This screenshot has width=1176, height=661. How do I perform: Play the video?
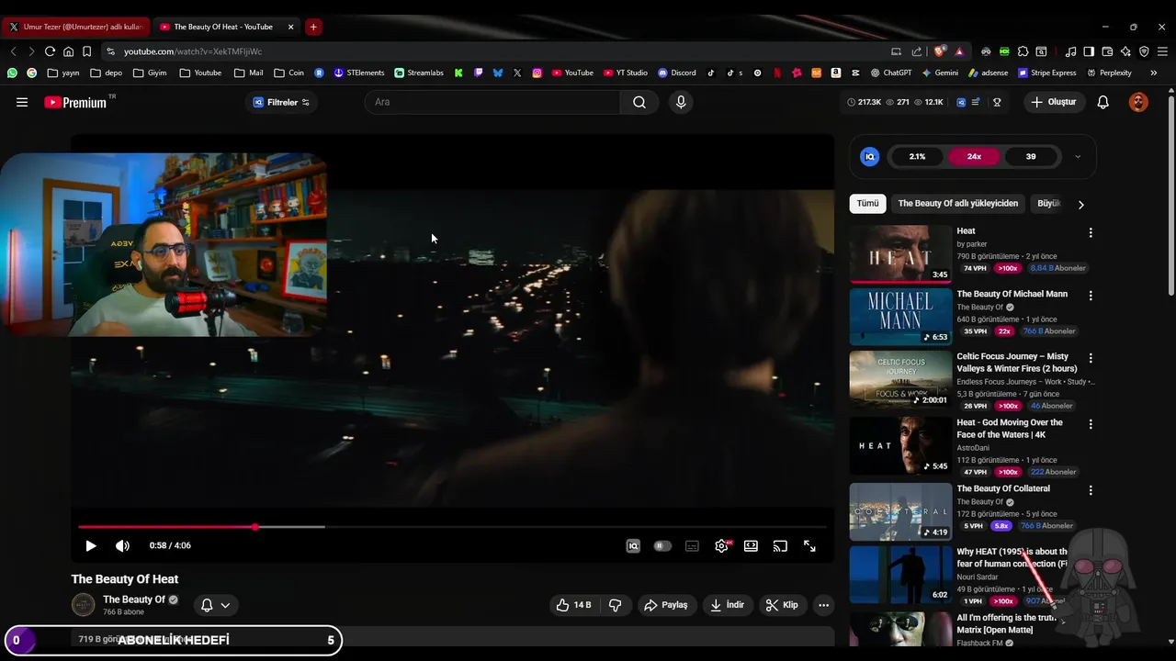point(91,545)
